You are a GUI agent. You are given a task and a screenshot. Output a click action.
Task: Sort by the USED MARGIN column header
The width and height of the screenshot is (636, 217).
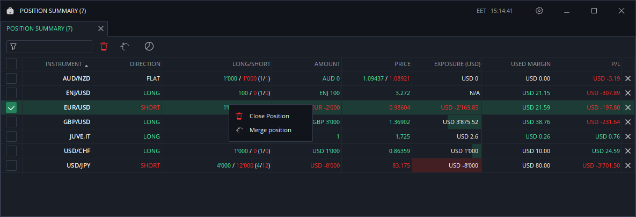[517, 64]
